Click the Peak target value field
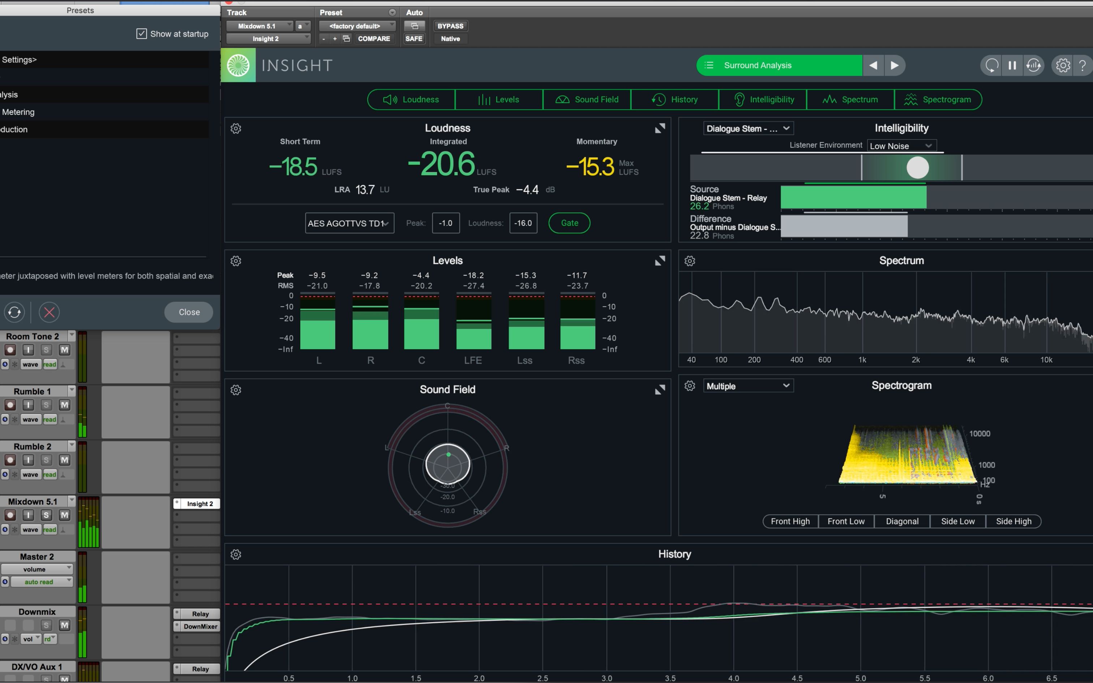Viewport: 1093px width, 683px height. tap(446, 223)
